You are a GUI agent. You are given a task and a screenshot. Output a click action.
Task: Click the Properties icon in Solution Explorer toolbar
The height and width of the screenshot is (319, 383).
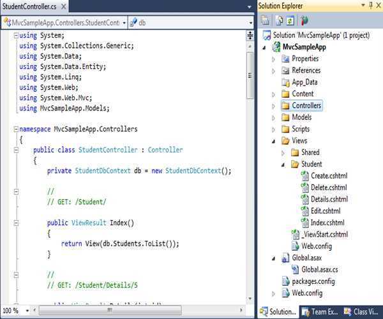[x=265, y=20]
